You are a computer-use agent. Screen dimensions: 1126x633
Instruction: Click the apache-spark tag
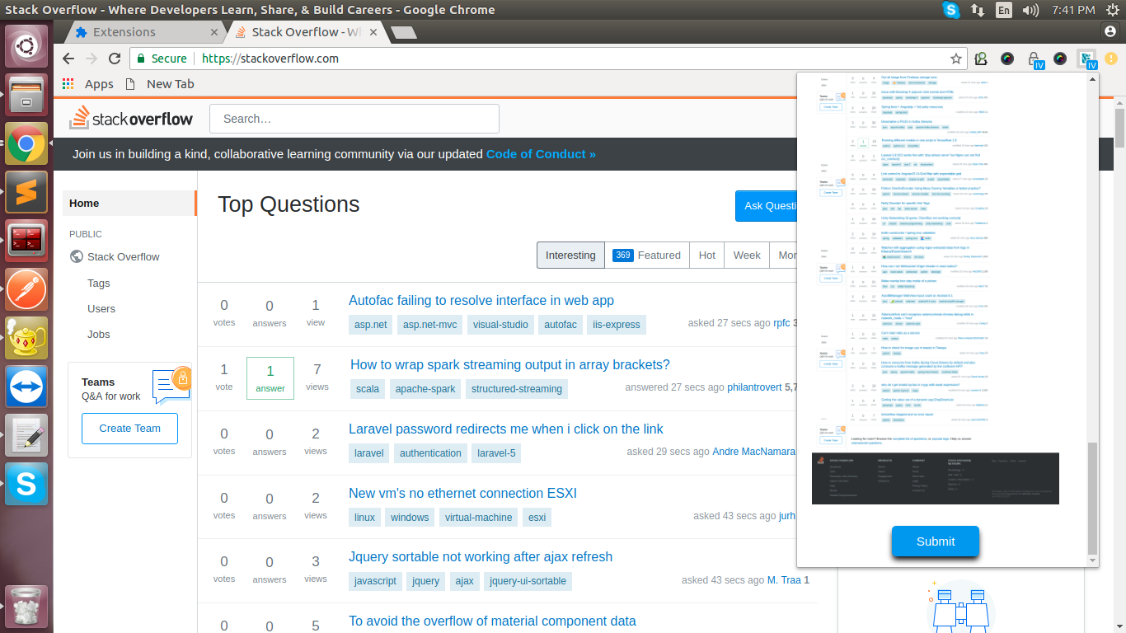coord(425,389)
